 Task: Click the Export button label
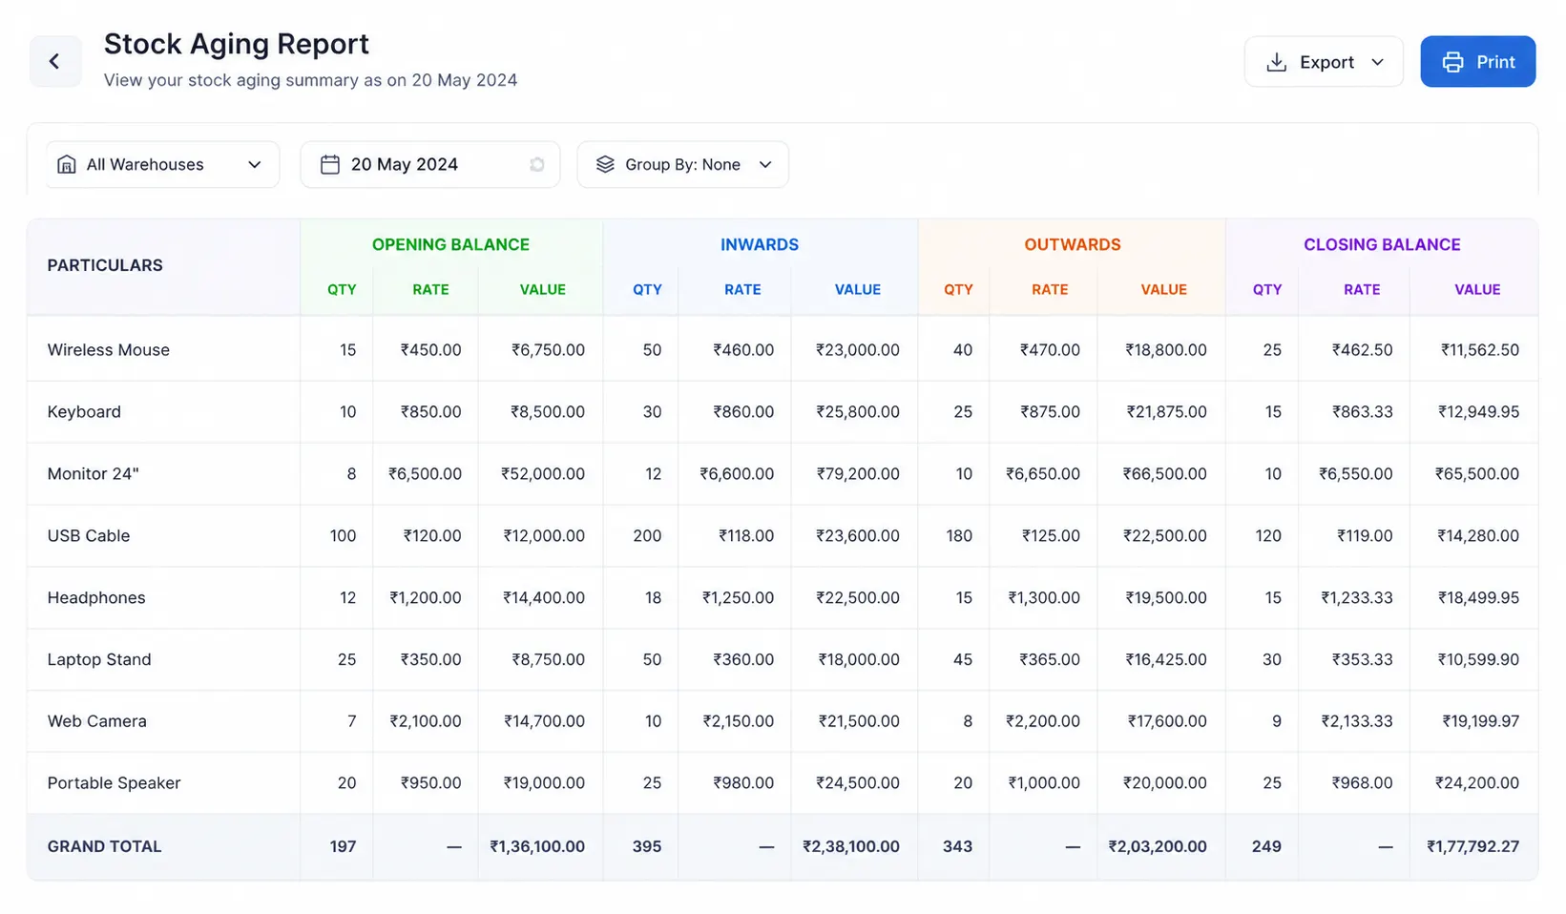coord(1326,62)
